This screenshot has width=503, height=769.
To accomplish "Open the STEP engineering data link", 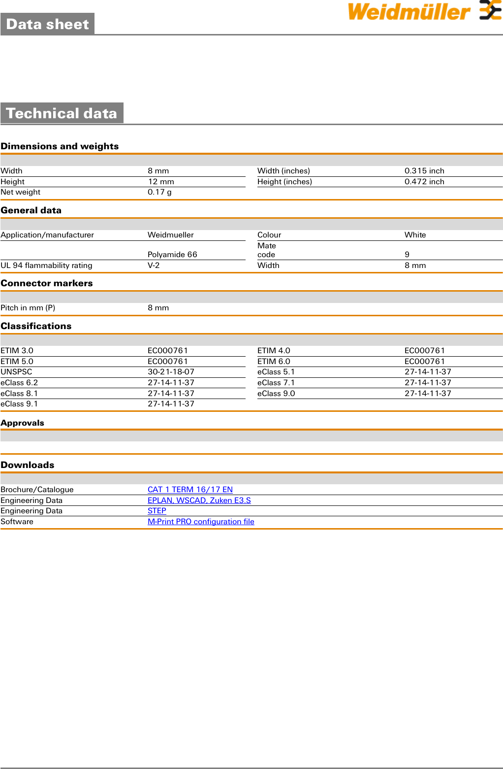I will point(157,511).
